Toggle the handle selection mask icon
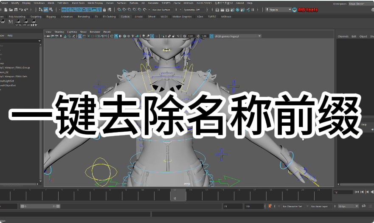 pos(64,10)
